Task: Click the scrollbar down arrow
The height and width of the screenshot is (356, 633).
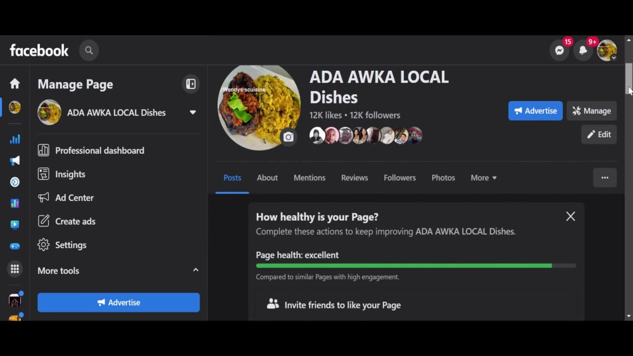Action: coord(629,317)
